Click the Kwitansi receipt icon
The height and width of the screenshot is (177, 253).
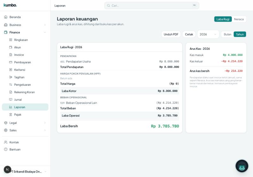11,70
